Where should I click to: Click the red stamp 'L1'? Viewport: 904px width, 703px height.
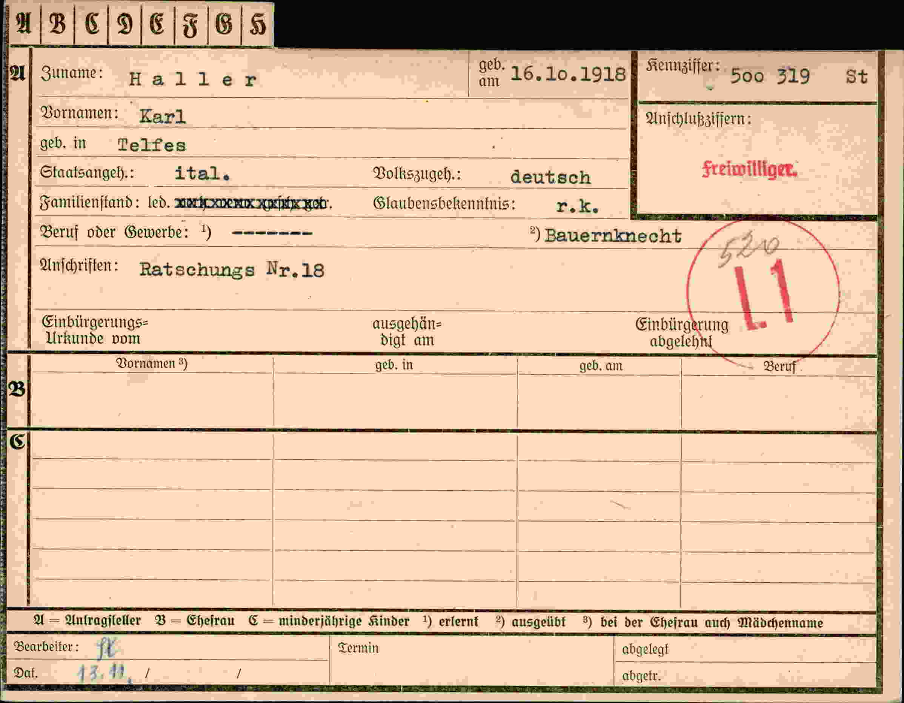point(765,295)
